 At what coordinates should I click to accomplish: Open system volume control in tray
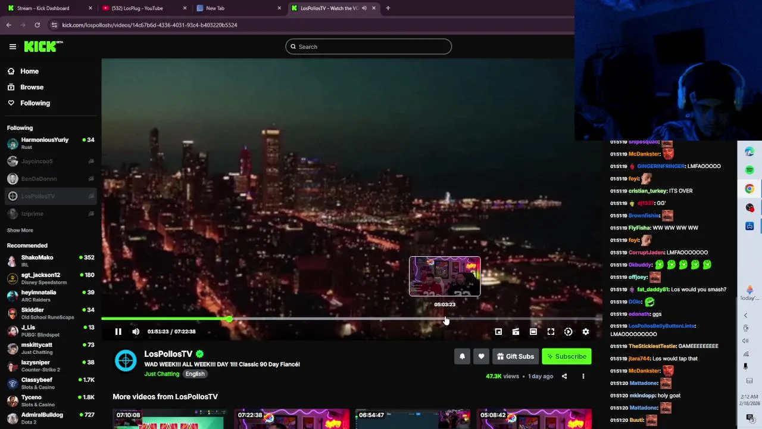pos(746,341)
